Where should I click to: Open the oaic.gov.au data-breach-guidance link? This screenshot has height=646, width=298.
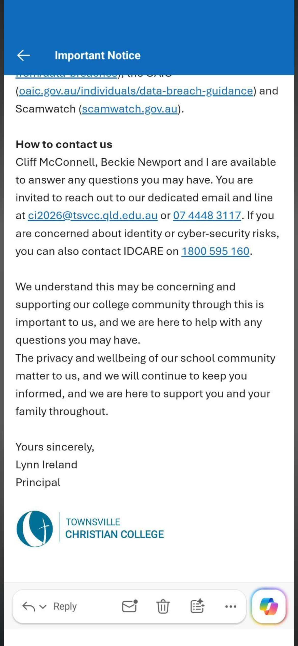(136, 91)
